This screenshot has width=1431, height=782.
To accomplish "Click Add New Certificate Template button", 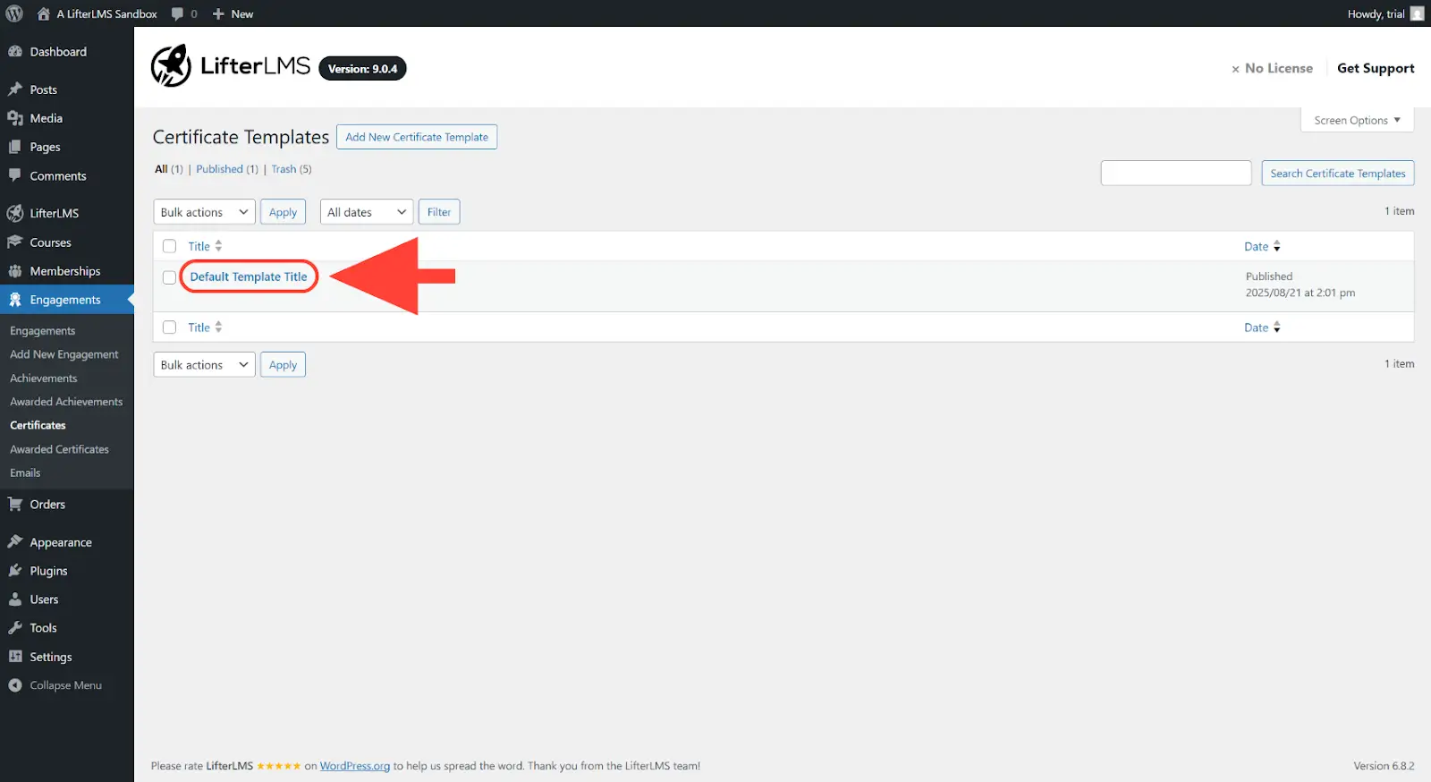I will tap(417, 137).
